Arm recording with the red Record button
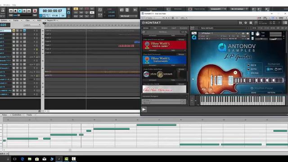This screenshot has width=288, height=162. (x=35, y=11)
